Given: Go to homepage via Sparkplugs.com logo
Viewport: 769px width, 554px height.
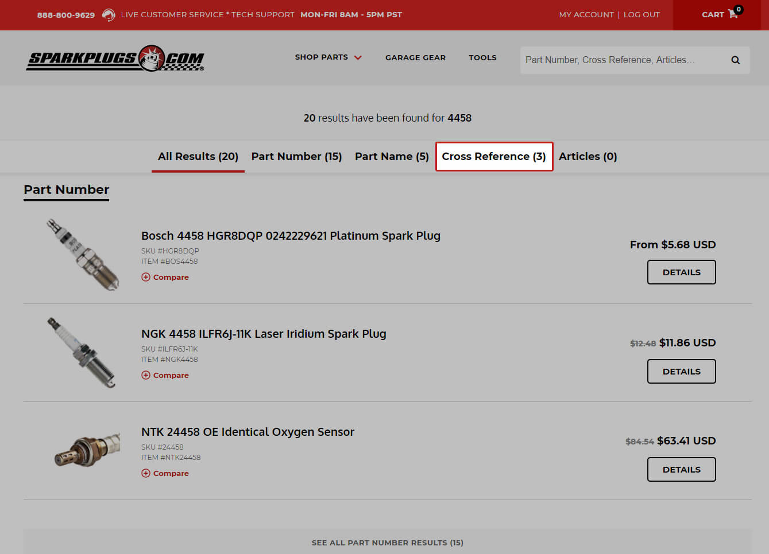Looking at the screenshot, I should pos(115,58).
